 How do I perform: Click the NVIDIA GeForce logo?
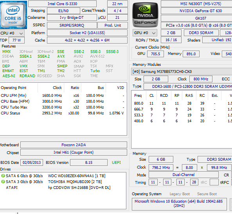point(145,15)
